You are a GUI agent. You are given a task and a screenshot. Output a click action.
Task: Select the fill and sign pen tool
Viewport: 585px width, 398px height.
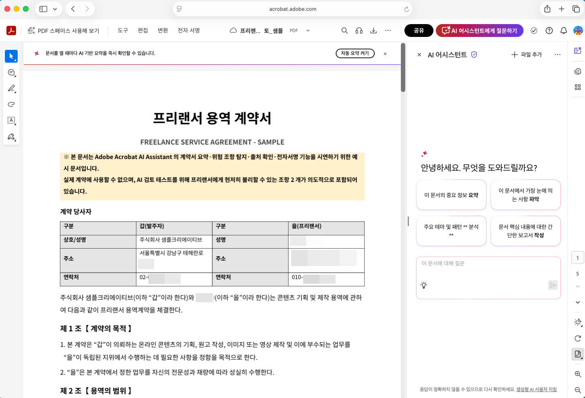tap(11, 137)
